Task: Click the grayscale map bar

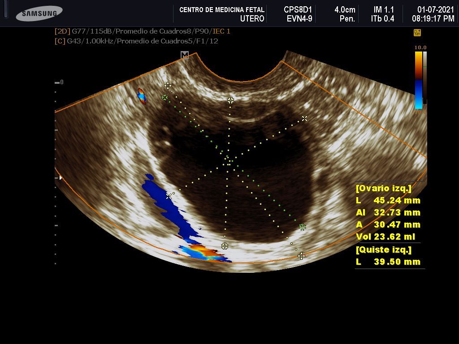Action: pyautogui.click(x=425, y=77)
